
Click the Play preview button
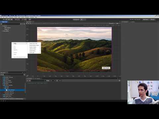coord(81,20)
